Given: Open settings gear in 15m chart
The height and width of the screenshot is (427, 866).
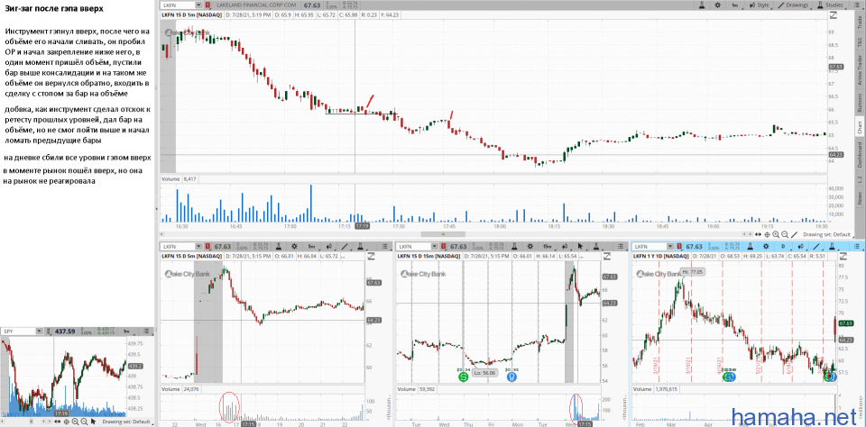Looking at the screenshot, I should click(530, 246).
